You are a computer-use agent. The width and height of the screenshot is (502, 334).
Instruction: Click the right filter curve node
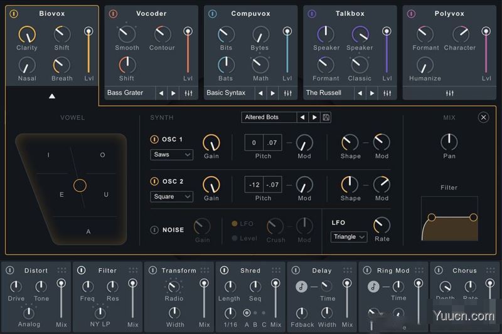pyautogui.click(x=473, y=217)
